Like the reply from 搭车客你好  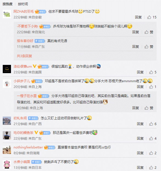pos(149,47)
